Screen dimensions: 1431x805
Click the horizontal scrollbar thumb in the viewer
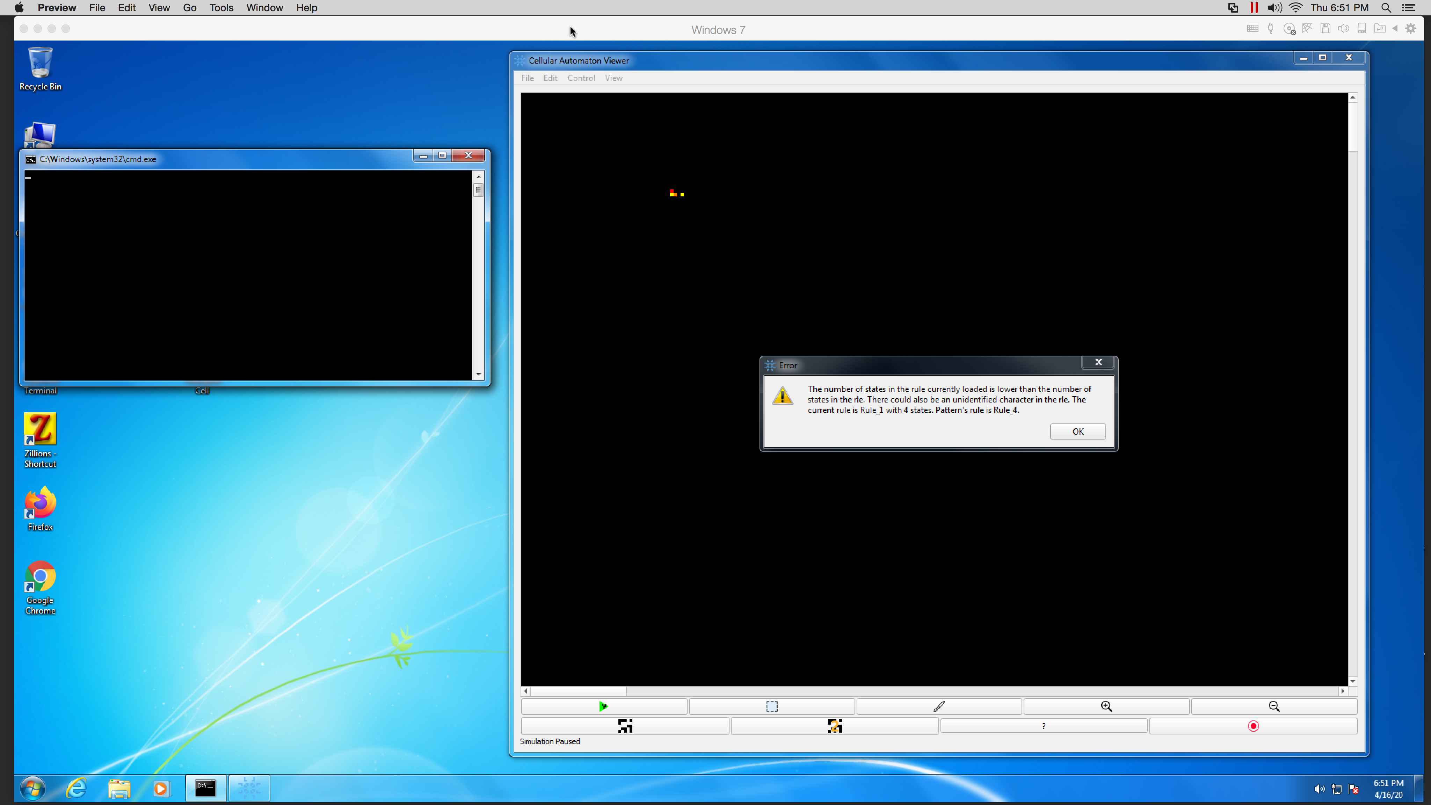point(578,691)
